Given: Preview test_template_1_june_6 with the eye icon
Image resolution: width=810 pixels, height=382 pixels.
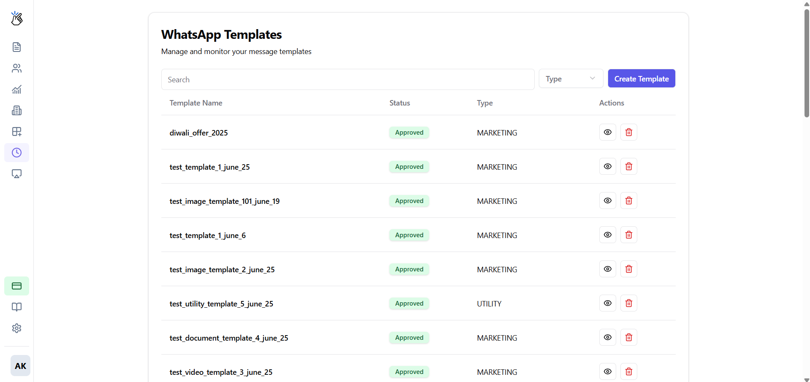Looking at the screenshot, I should (x=607, y=235).
